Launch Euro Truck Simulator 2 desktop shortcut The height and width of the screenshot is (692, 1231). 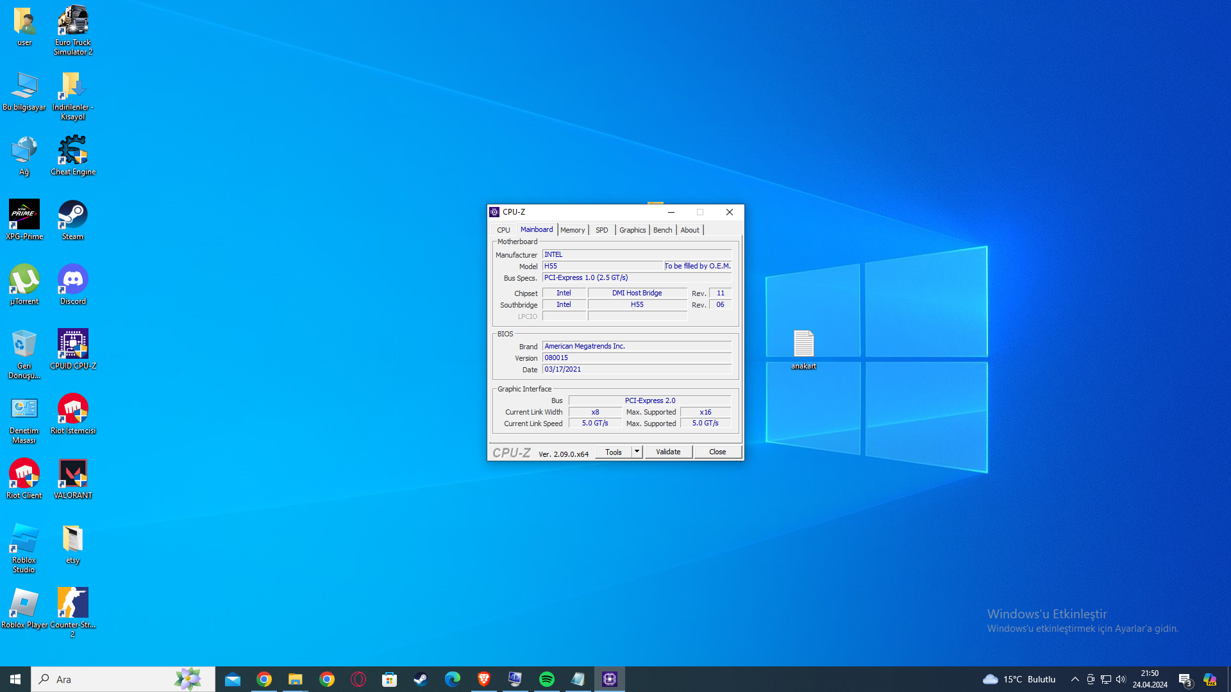tap(72, 30)
